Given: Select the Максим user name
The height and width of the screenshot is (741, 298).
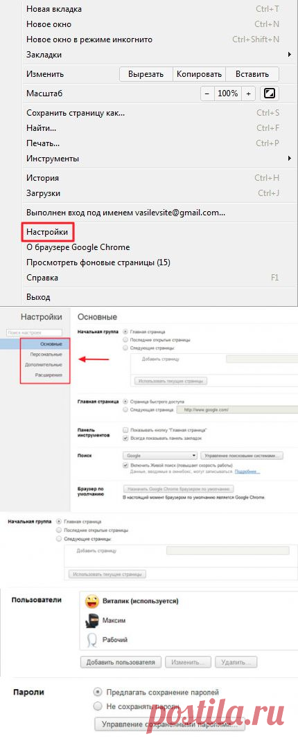Looking at the screenshot, I should pos(114,621).
